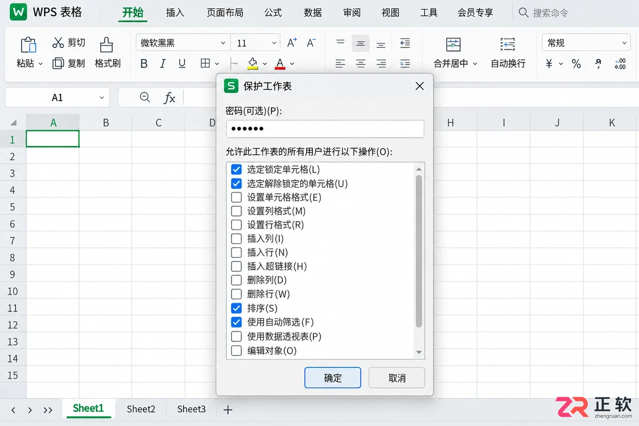
Task: Click the Merge and Center icon
Action: 453,44
